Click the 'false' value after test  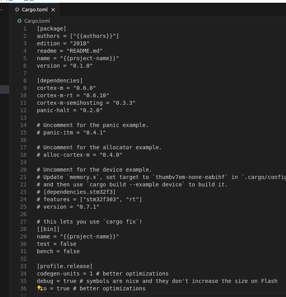[x=68, y=244]
